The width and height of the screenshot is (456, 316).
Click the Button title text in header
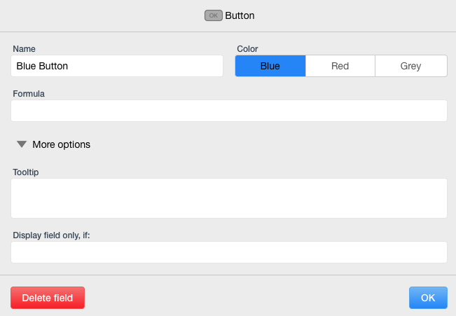240,15
